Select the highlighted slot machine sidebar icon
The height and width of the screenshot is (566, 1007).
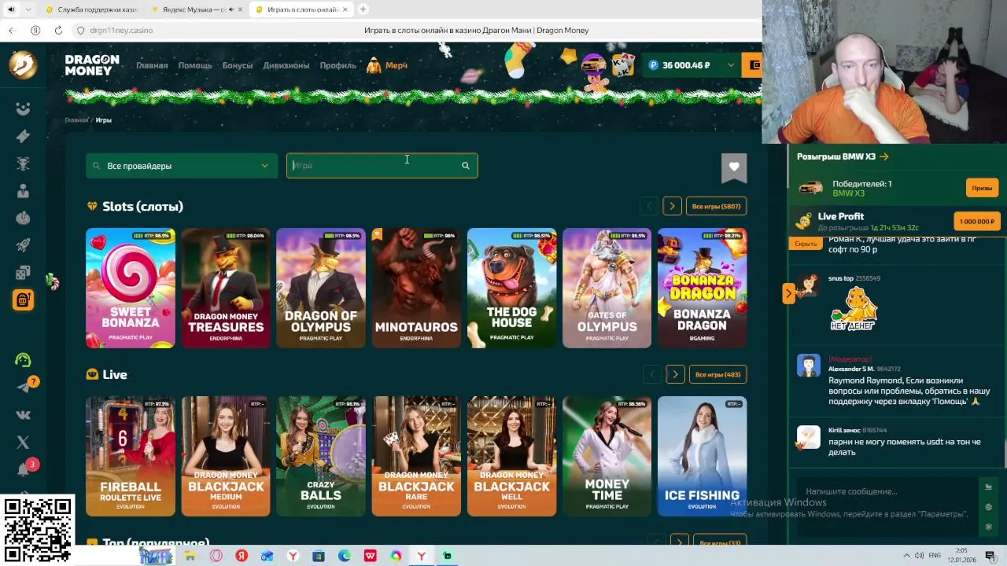click(x=23, y=300)
